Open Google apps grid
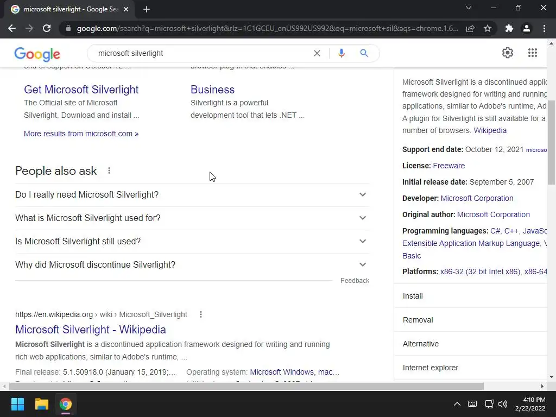This screenshot has height=417, width=556. tap(533, 53)
